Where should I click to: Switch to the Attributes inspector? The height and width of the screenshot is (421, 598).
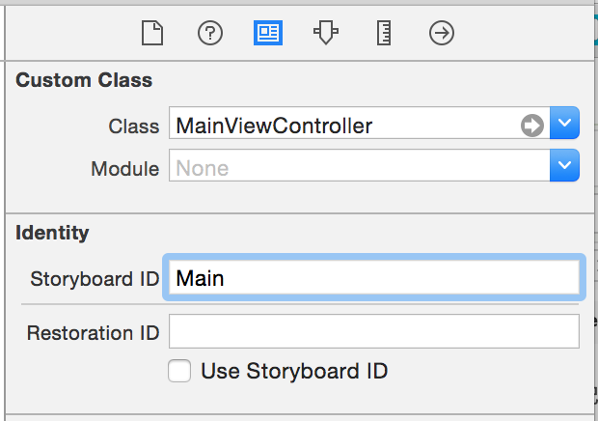pyautogui.click(x=326, y=33)
